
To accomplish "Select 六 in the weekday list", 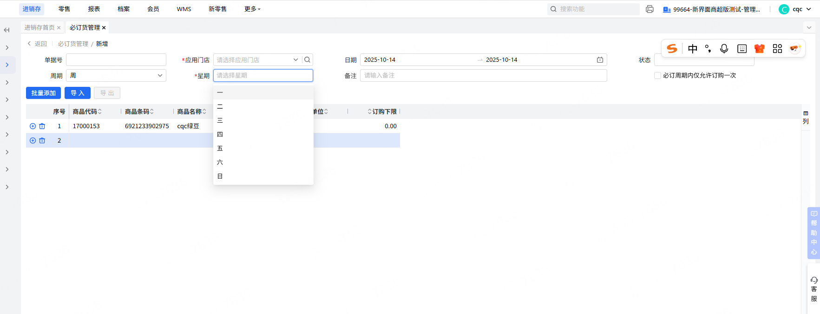I will coord(263,162).
